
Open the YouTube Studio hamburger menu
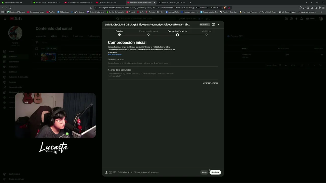click(5, 19)
